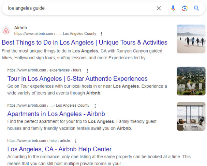The image size is (207, 166).
Task: Click the Airbnb site name label
Action: point(20,28)
